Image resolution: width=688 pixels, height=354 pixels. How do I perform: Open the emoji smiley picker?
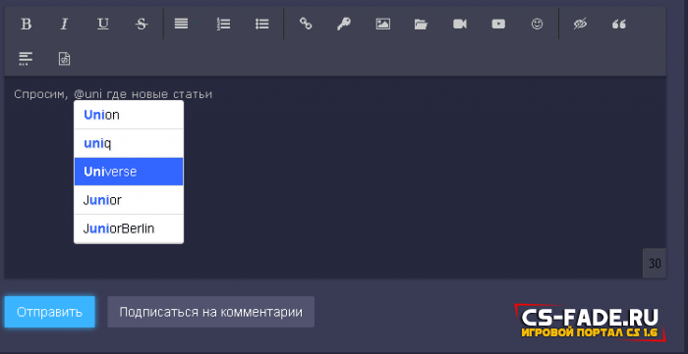point(537,25)
